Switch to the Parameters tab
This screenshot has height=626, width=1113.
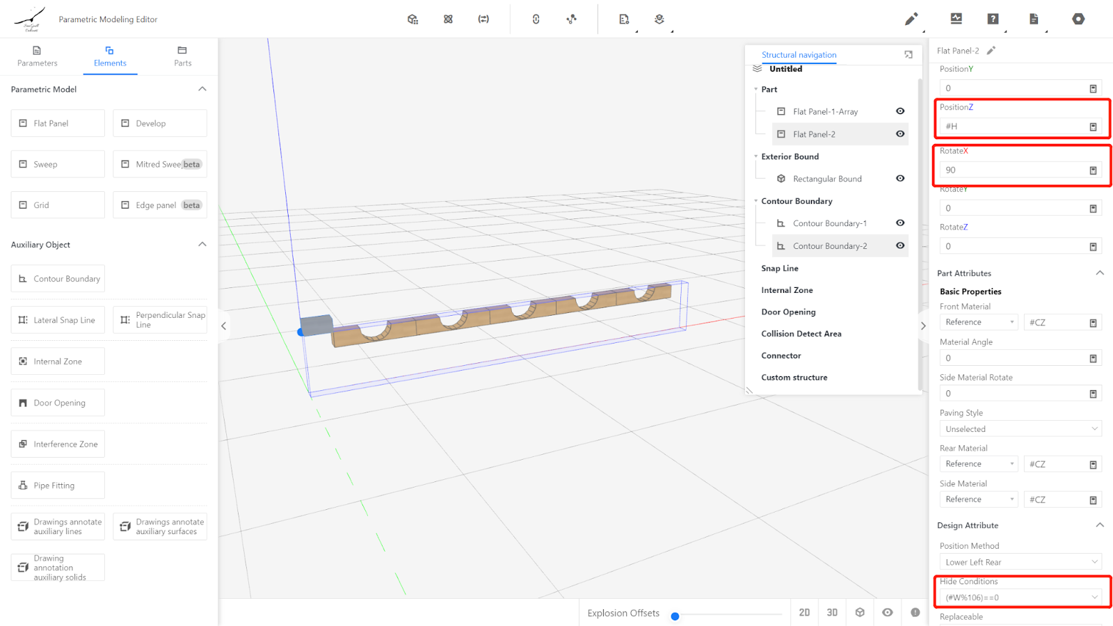point(38,56)
